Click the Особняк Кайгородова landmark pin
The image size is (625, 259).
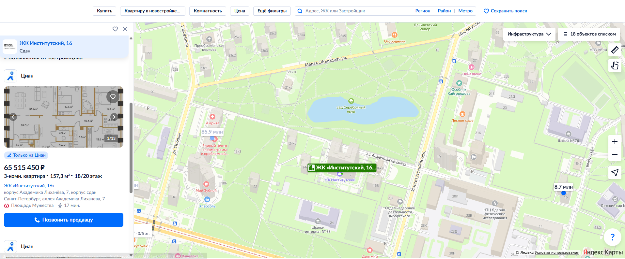459,83
